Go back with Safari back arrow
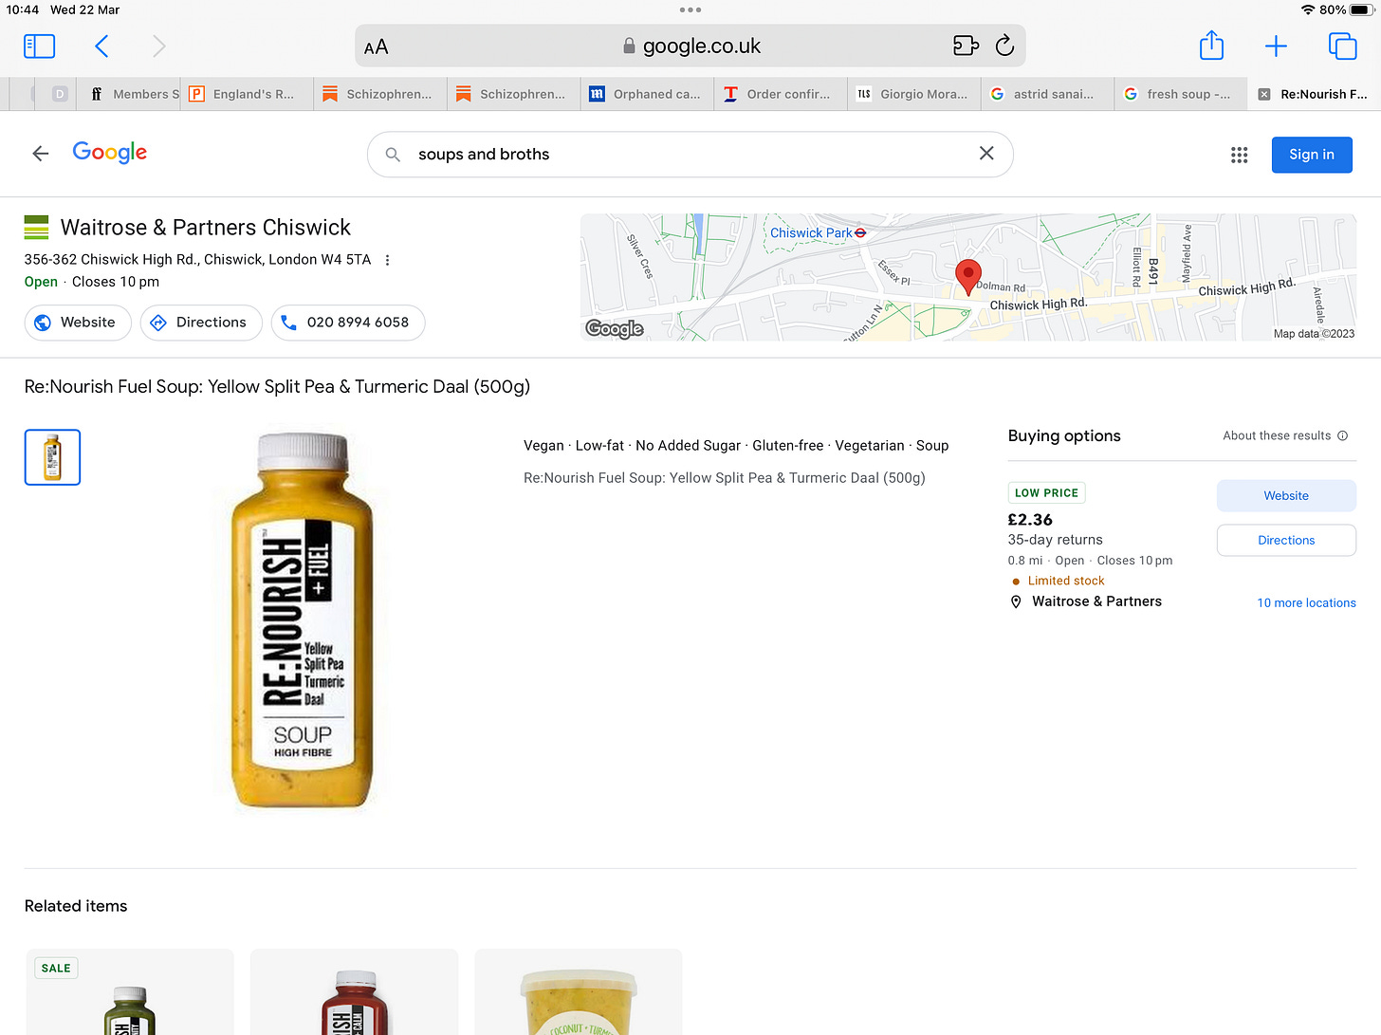This screenshot has height=1035, width=1381. 101,46
